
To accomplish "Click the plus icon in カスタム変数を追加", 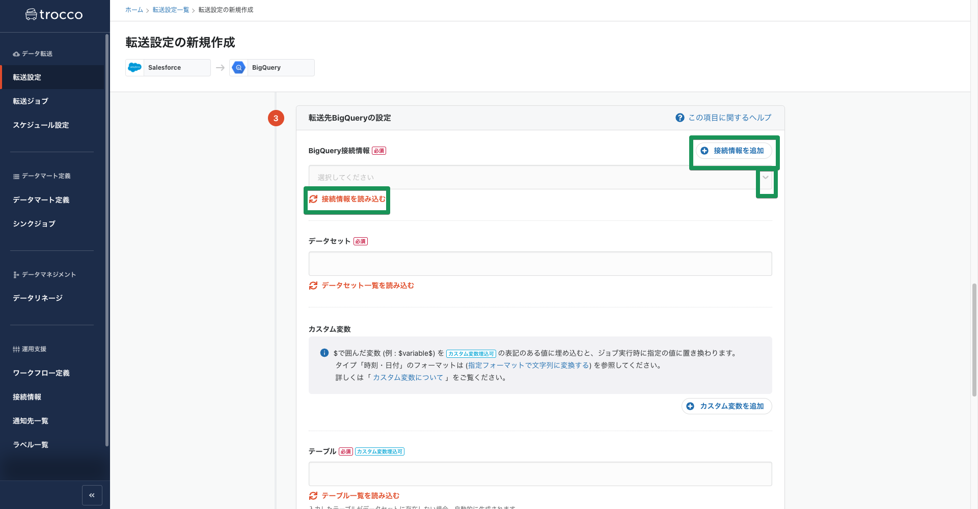I will (690, 406).
